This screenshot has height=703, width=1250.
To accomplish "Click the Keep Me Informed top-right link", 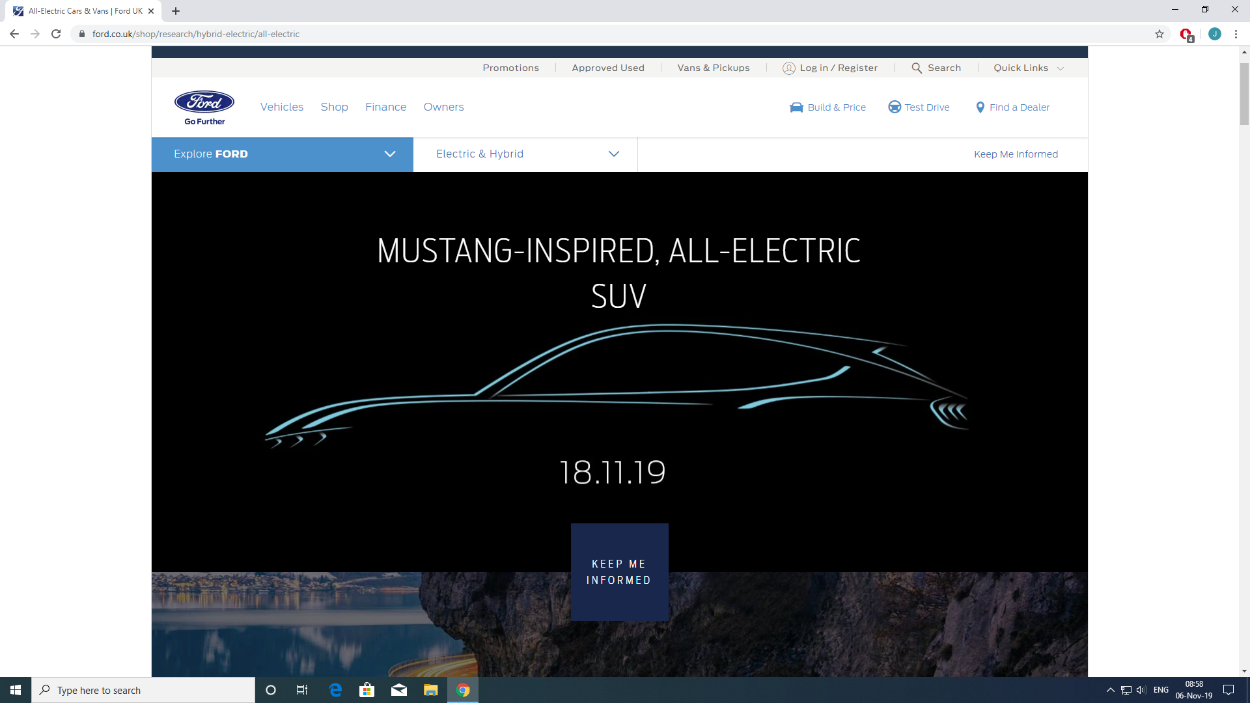I will tap(1016, 154).
